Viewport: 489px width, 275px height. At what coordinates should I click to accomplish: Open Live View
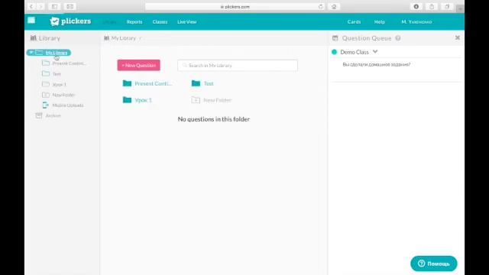click(186, 22)
